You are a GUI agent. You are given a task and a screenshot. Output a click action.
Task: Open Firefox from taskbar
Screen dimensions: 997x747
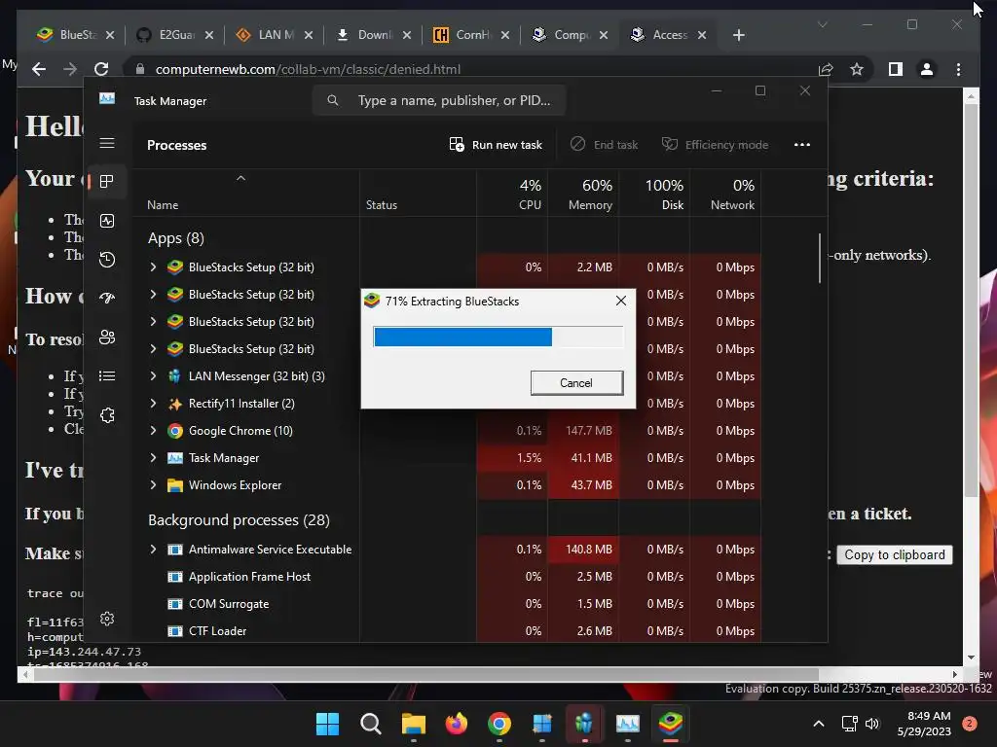click(456, 724)
